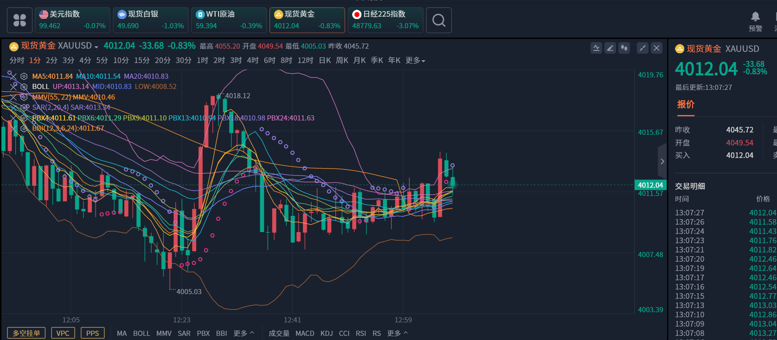Open settings gear for BOLL indicator
This screenshot has height=340, width=777.
(x=24, y=87)
